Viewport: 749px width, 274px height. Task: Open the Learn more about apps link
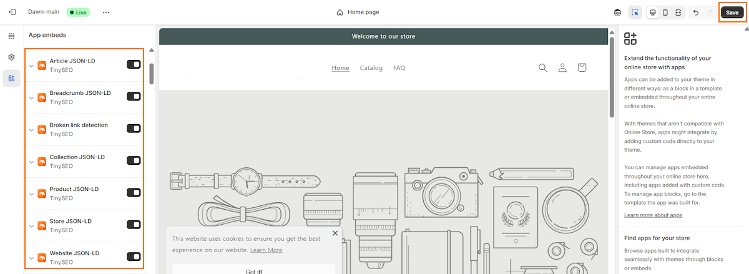pos(653,215)
